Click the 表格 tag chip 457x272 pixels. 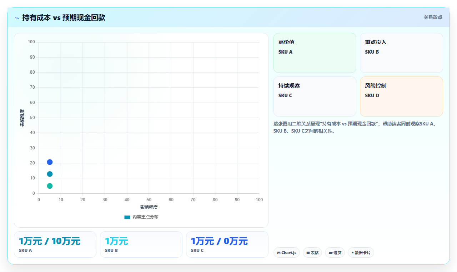(312, 253)
